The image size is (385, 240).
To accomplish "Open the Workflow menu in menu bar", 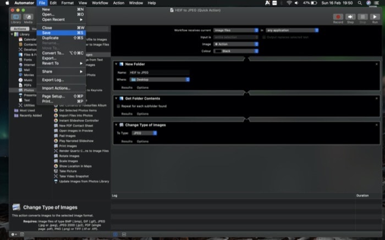I will click(x=100, y=3).
